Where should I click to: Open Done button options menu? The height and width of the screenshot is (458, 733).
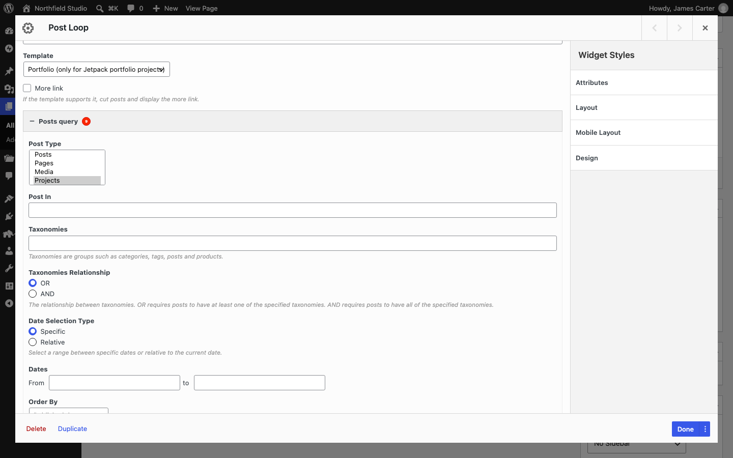[705, 429]
